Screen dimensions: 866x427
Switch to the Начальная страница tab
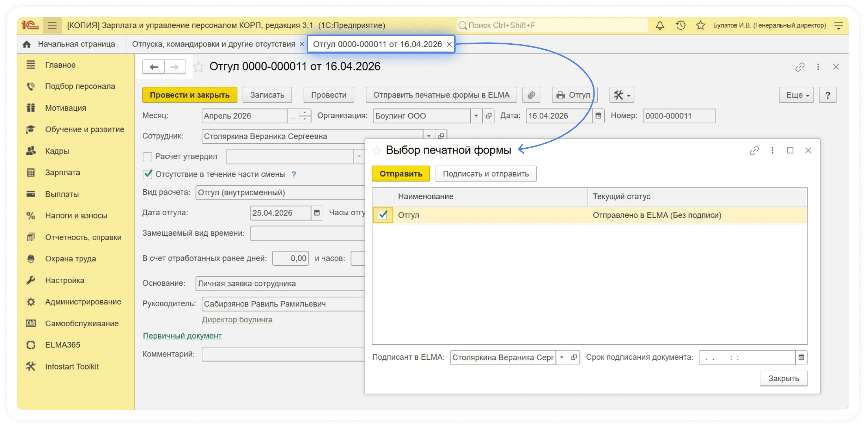tap(72, 44)
